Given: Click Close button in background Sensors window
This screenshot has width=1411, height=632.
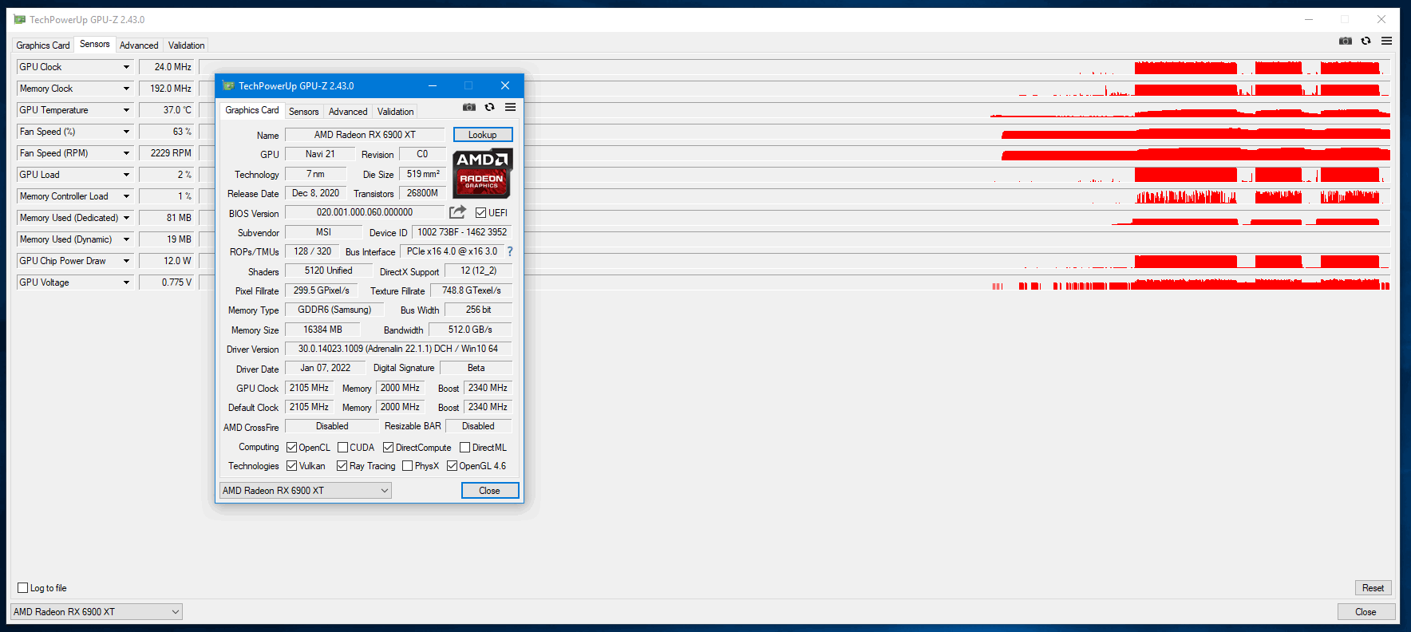Looking at the screenshot, I should (1366, 612).
